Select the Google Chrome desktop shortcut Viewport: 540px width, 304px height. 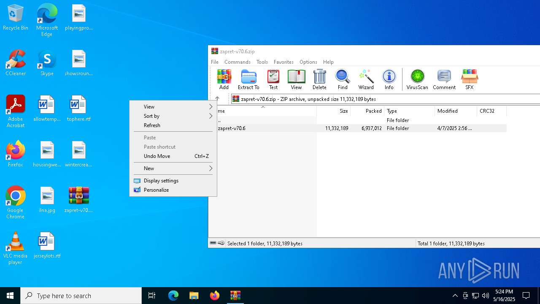pos(16,203)
